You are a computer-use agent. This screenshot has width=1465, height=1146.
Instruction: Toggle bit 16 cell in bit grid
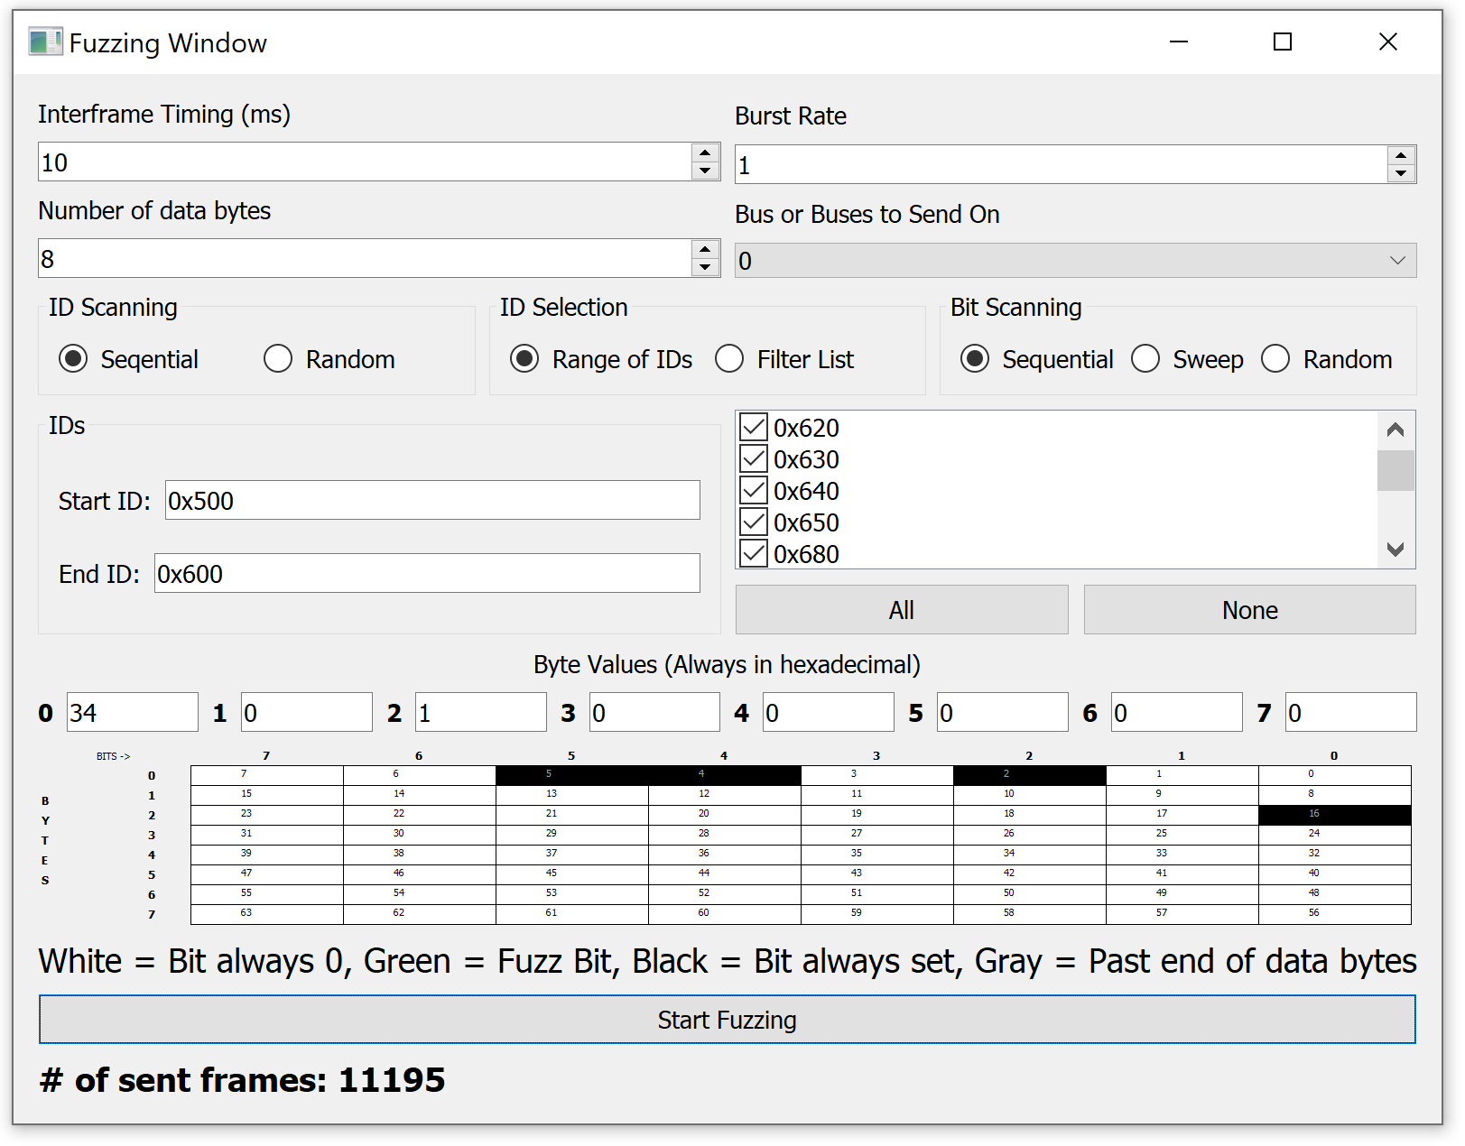(1334, 815)
